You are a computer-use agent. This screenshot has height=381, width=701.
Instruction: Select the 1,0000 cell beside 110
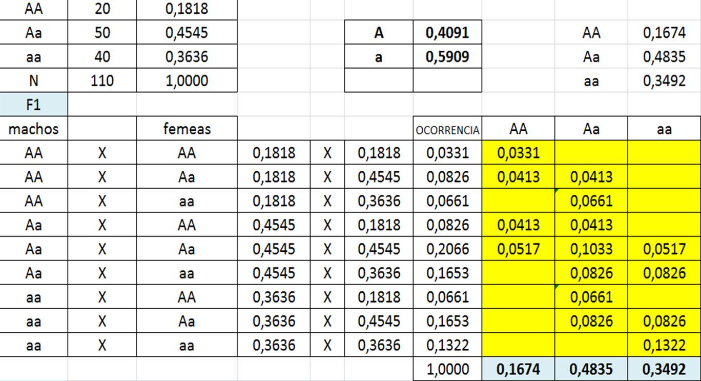pyautogui.click(x=187, y=81)
